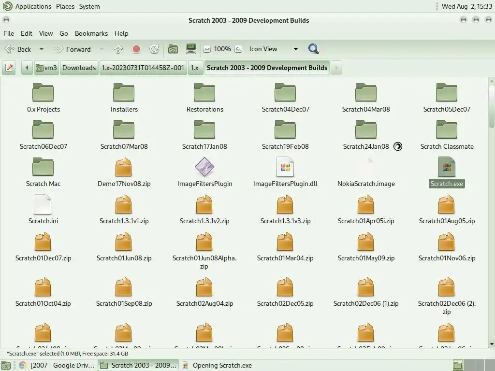Viewport: 495px width, 371px height.
Task: Open the Places menu in top panel
Action: [65, 6]
